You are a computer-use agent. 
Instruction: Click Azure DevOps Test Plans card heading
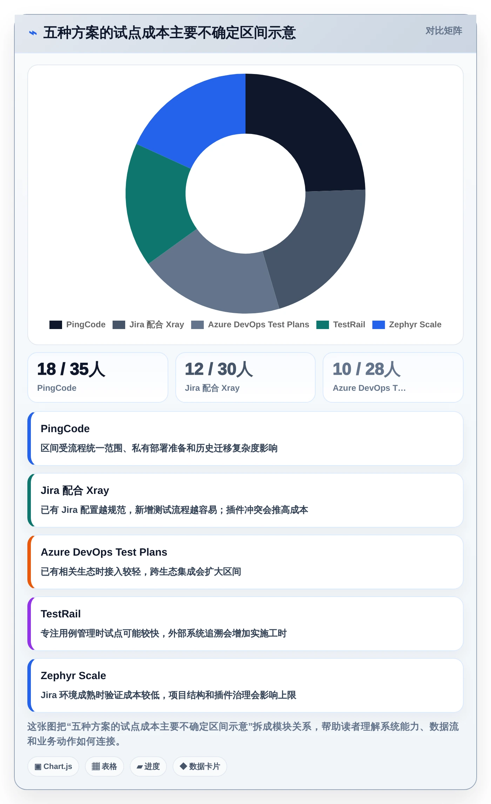tap(104, 552)
